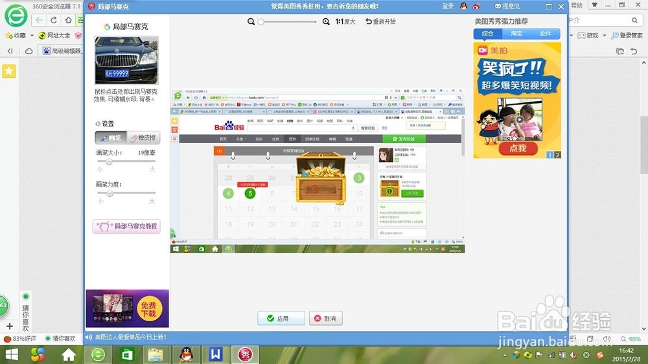Open QQ from the taskbar

pyautogui.click(x=187, y=354)
